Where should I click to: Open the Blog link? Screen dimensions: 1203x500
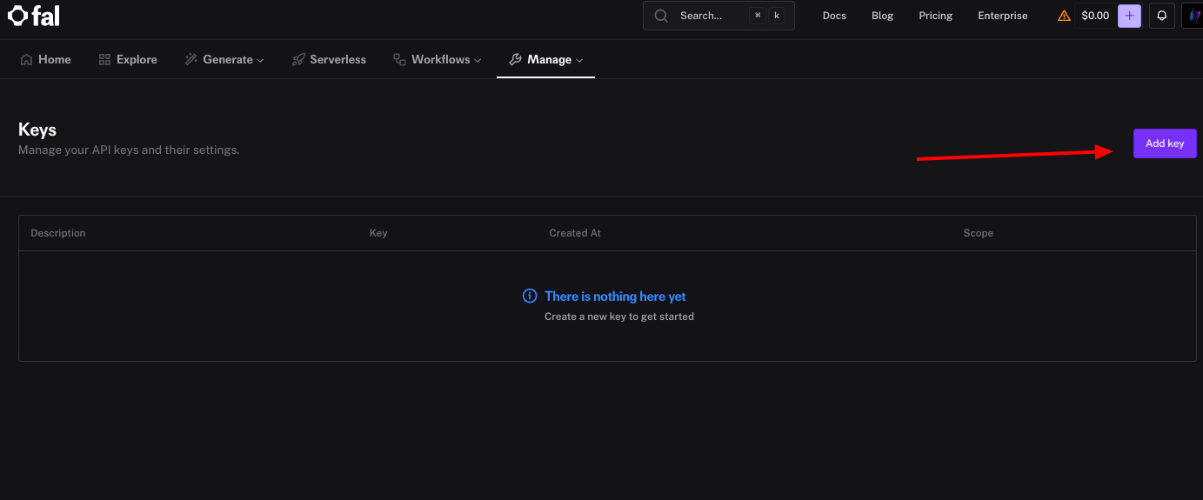click(x=882, y=16)
